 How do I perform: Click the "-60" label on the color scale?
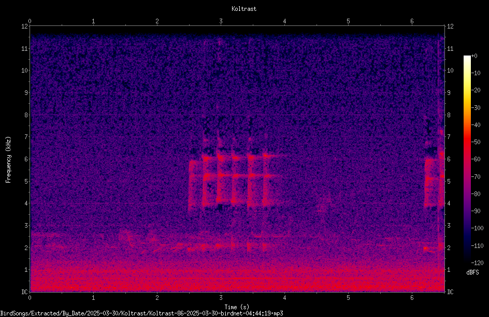(x=476, y=159)
